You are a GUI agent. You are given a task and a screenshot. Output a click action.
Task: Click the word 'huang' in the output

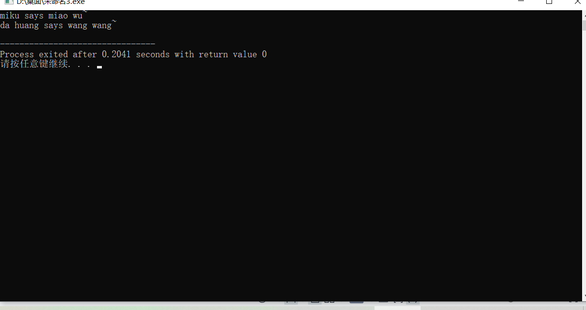[27, 26]
